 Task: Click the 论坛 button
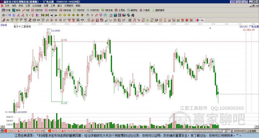click(239, 2)
